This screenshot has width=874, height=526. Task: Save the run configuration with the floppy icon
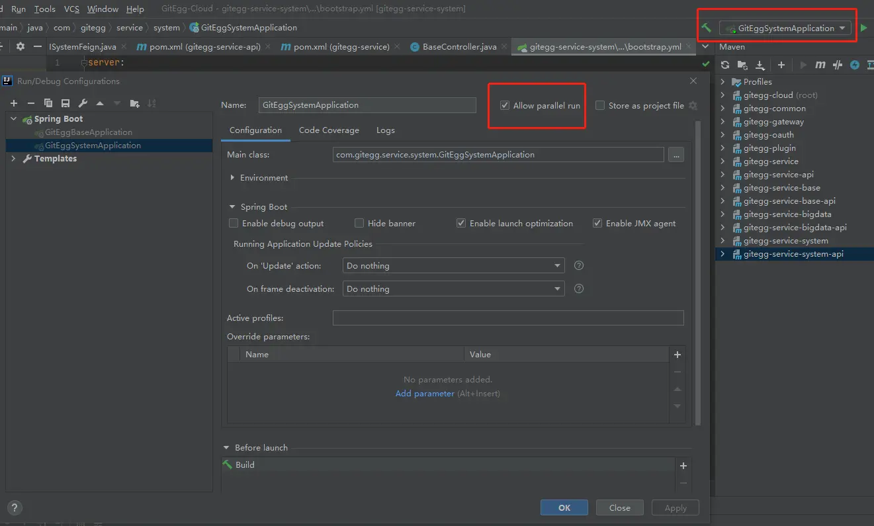coord(66,103)
